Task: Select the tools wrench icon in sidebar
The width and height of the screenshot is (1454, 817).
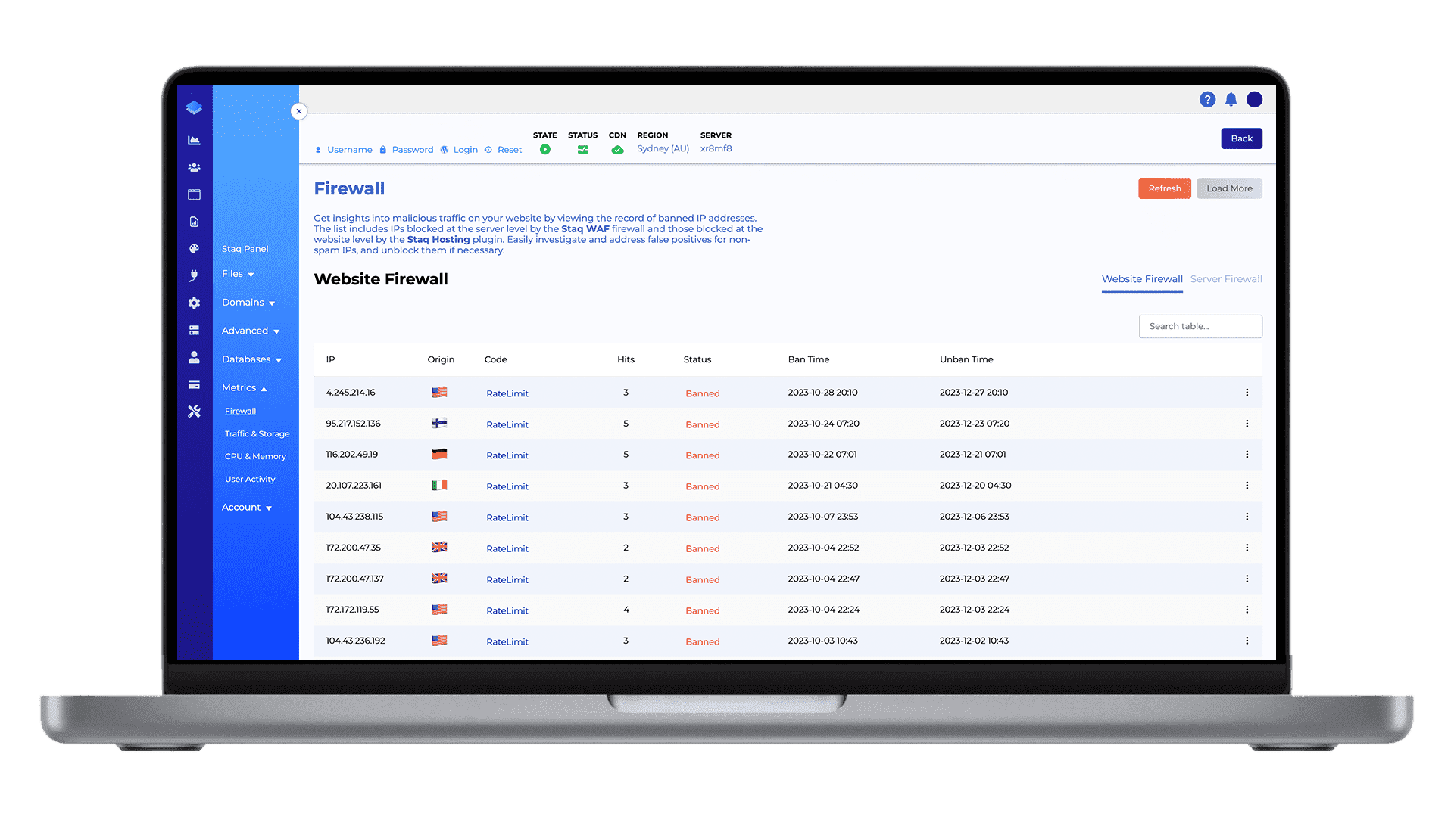Action: (x=195, y=412)
